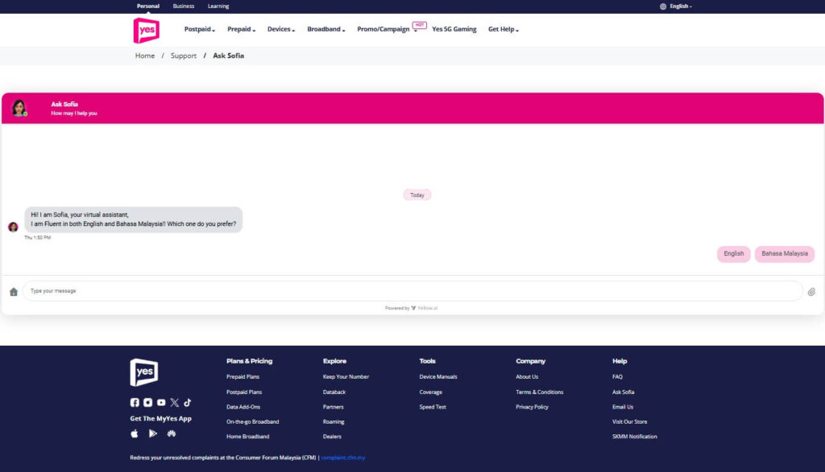The width and height of the screenshot is (825, 472).
Task: Switch to the Business tab
Action: pos(184,6)
